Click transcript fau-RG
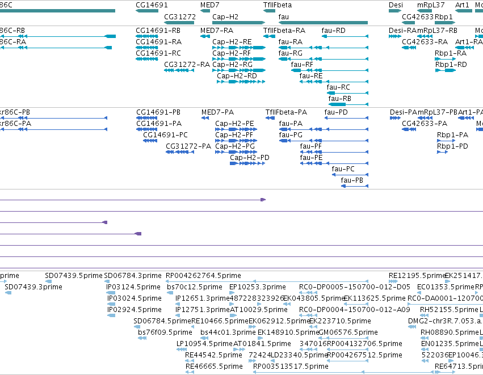The width and height of the screenshot is (483, 375). (x=290, y=53)
